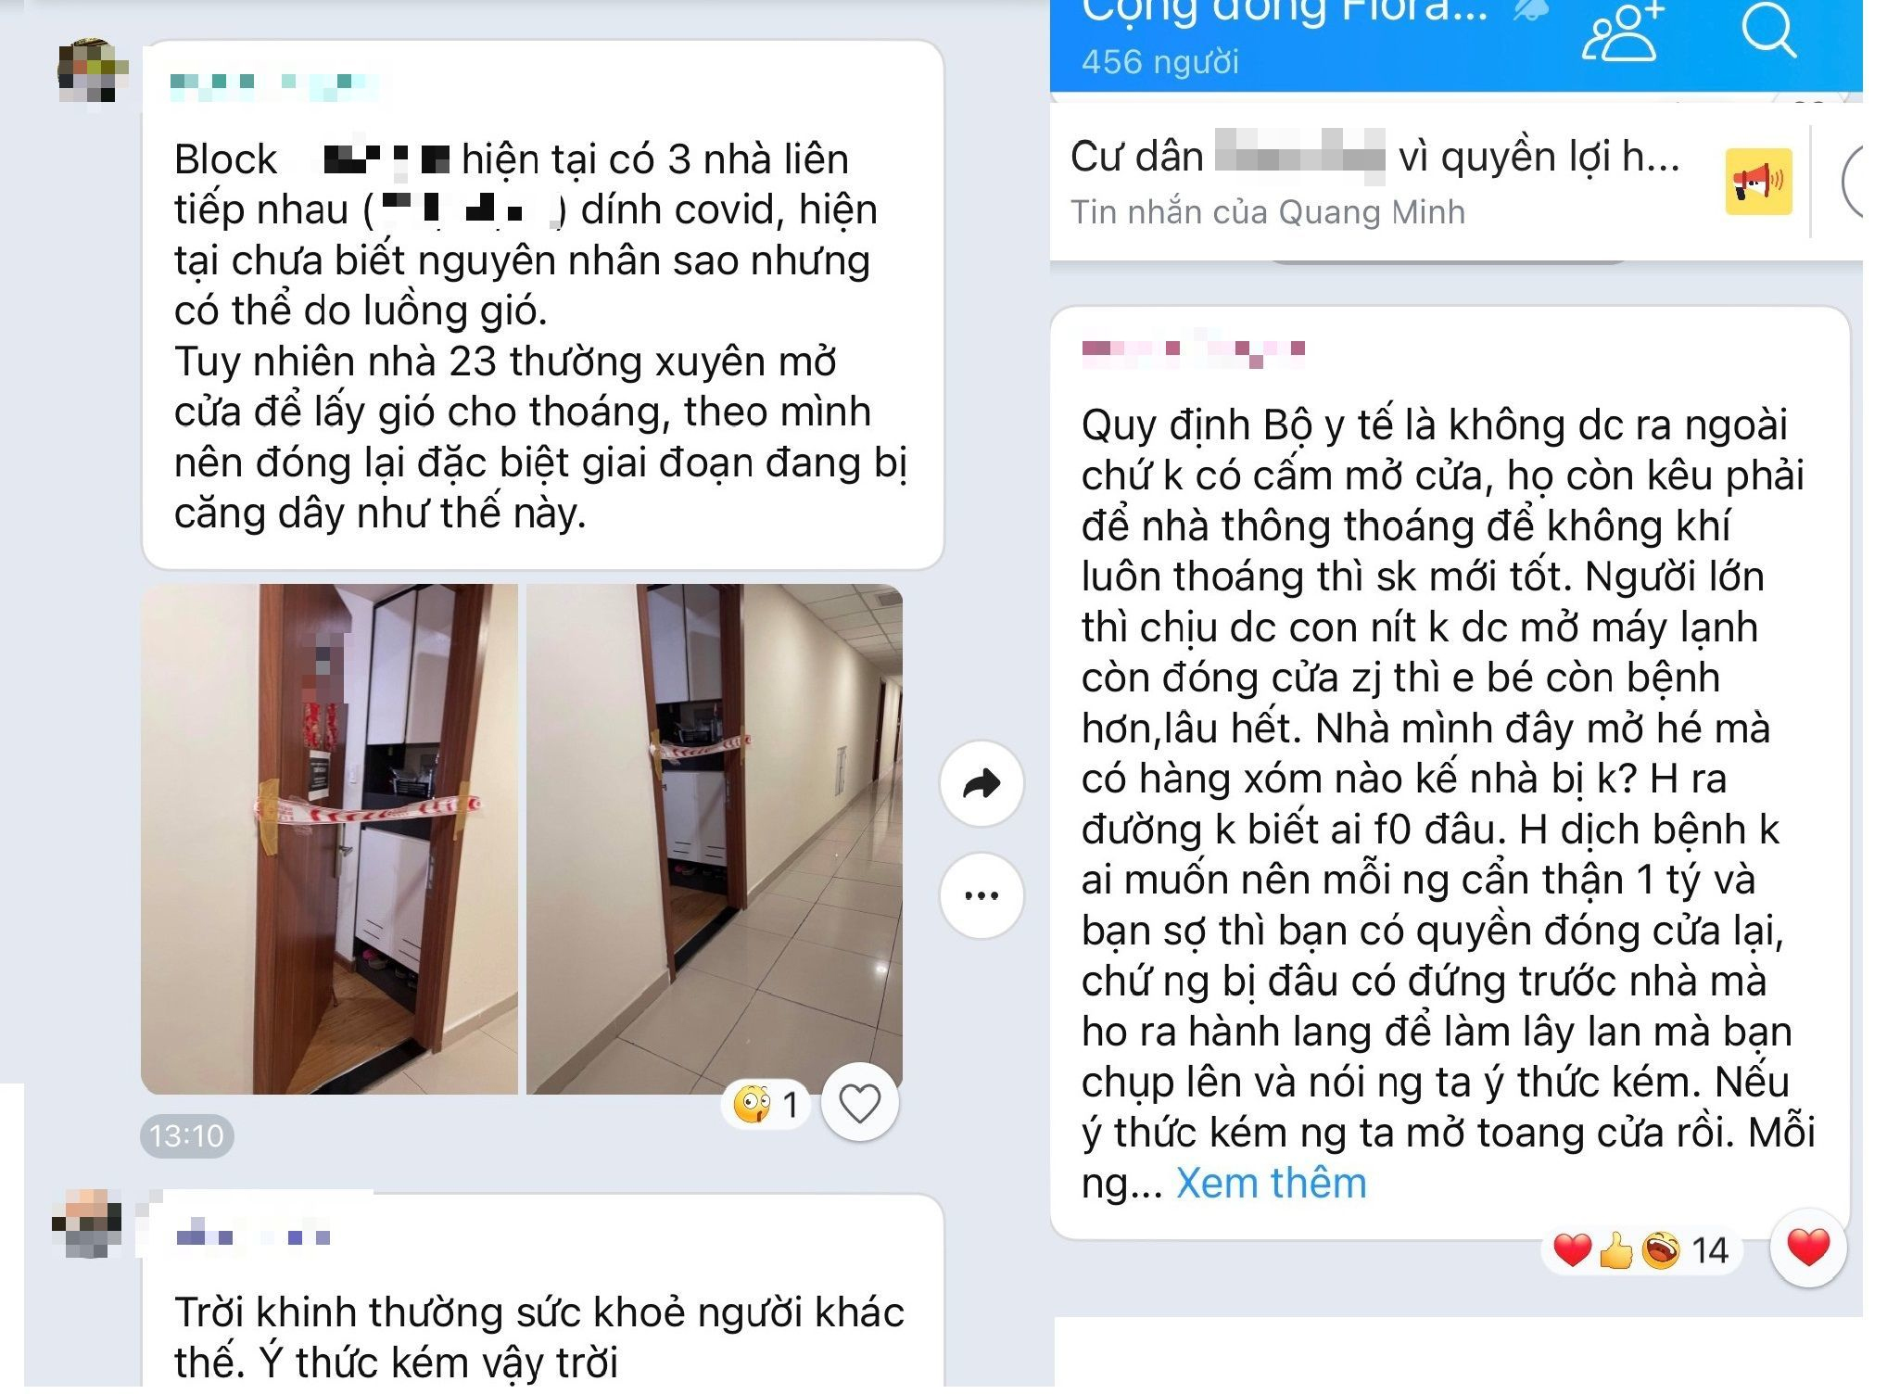1887x1394 pixels.
Task: Click the forward arrow share button
Action: [x=981, y=784]
